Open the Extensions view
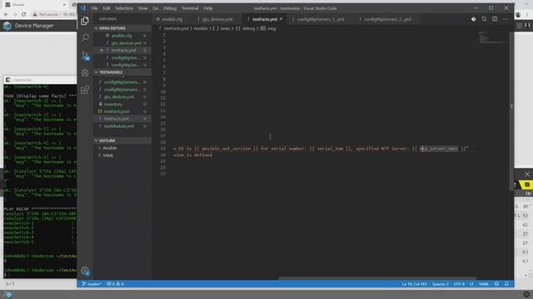Image resolution: width=533 pixels, height=299 pixels. click(85, 90)
